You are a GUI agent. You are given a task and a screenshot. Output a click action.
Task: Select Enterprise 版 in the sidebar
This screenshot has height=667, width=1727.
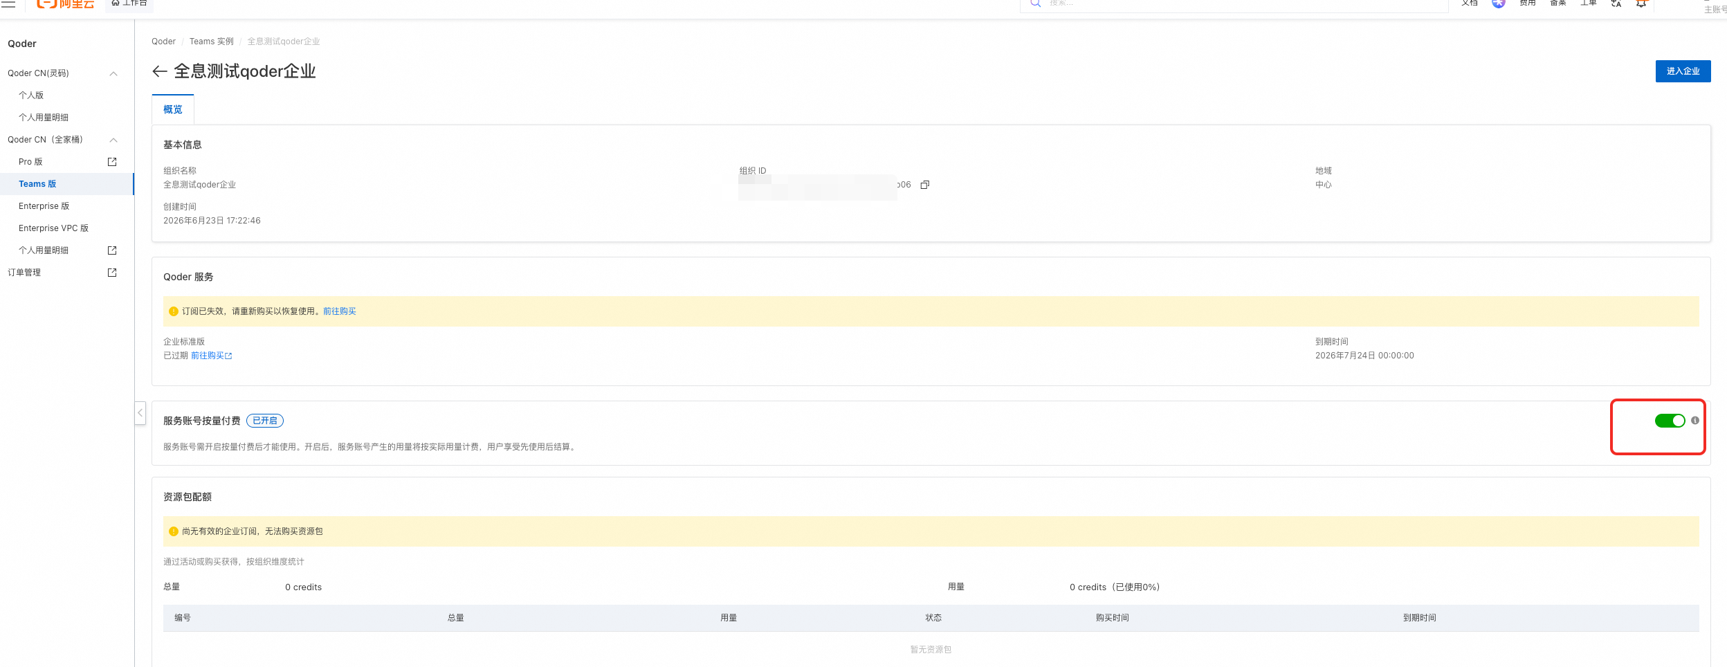[44, 206]
